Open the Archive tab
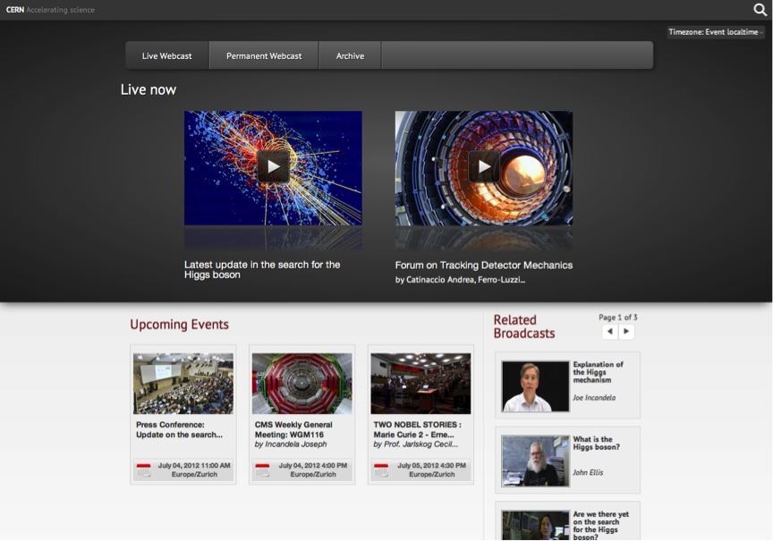Screen dimensions: 773x541 pos(350,55)
